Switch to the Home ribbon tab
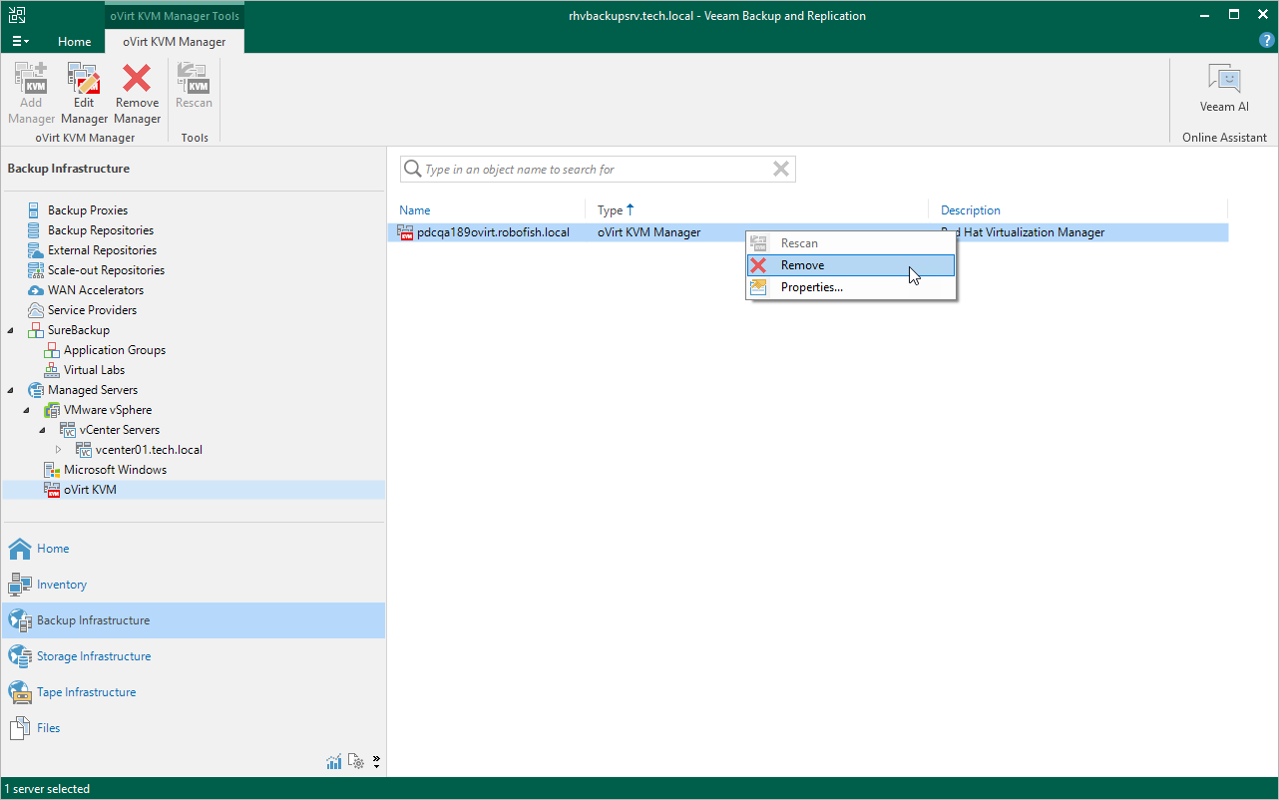Screen dimensions: 1279x800 coord(74,42)
